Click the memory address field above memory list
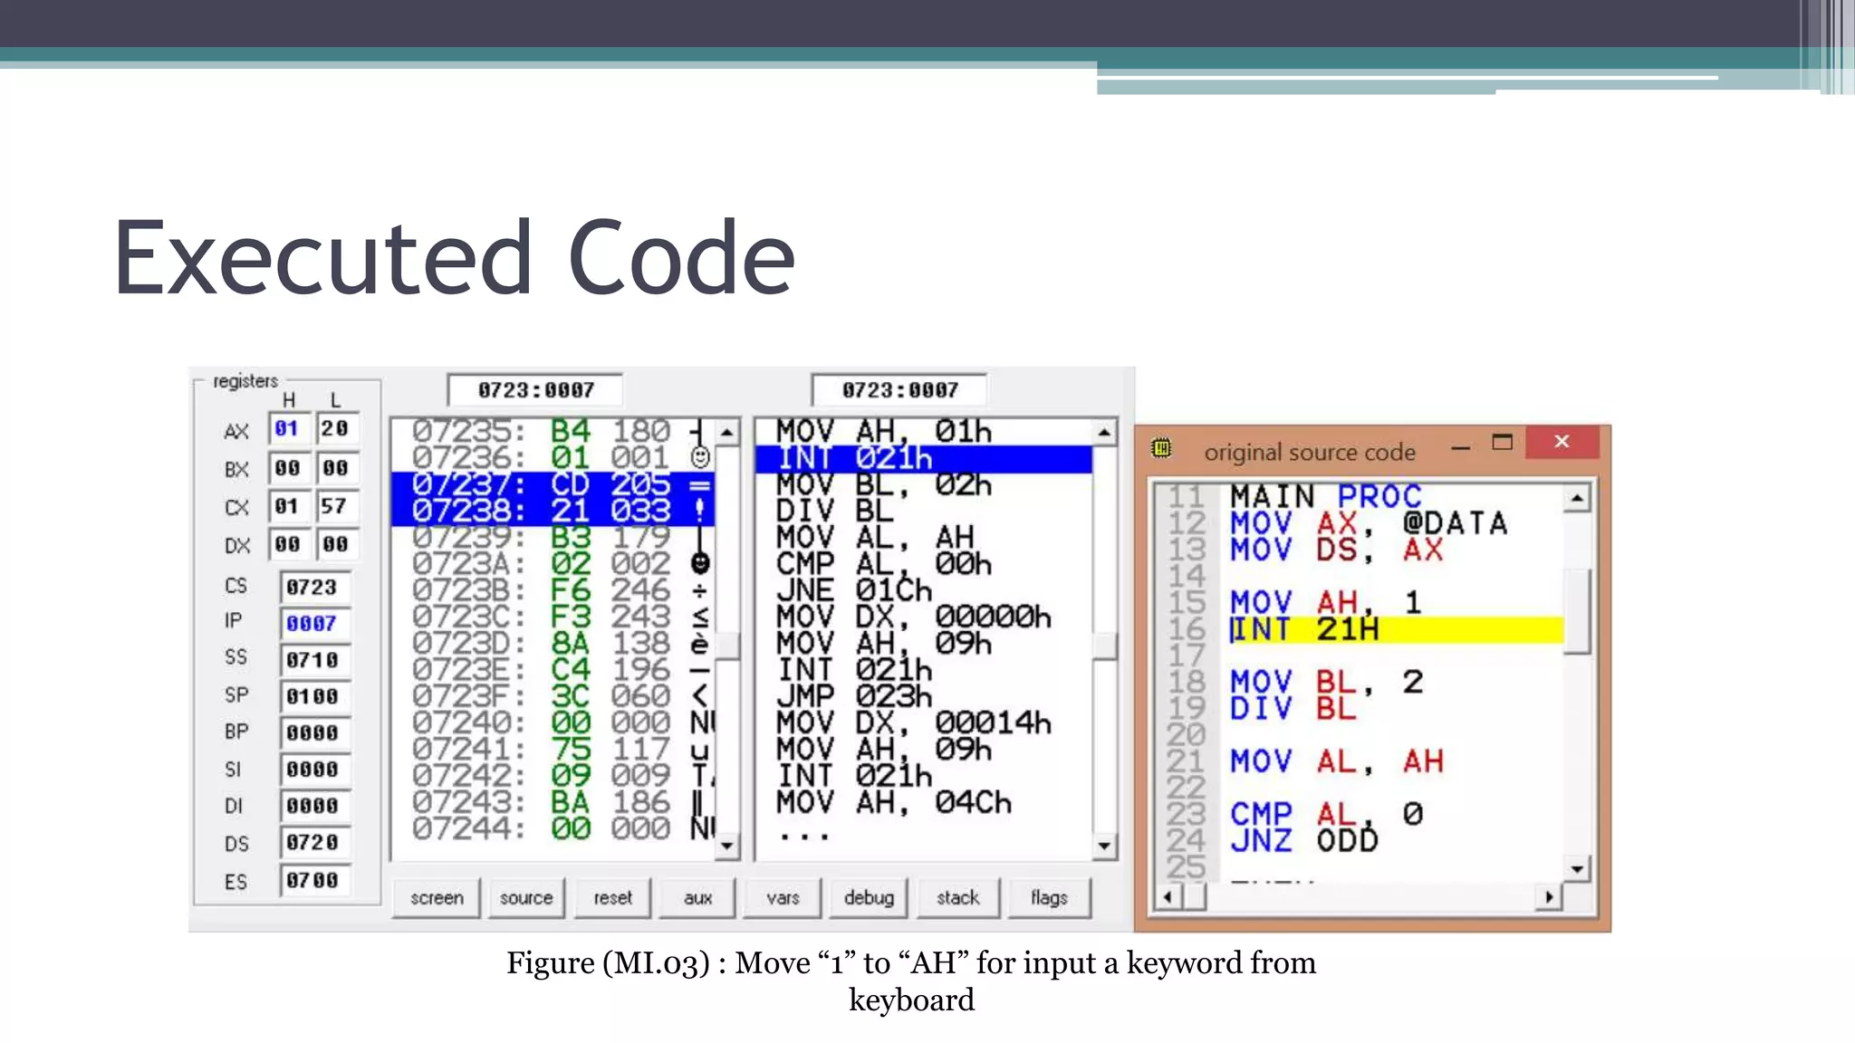The width and height of the screenshot is (1855, 1043). pos(535,390)
